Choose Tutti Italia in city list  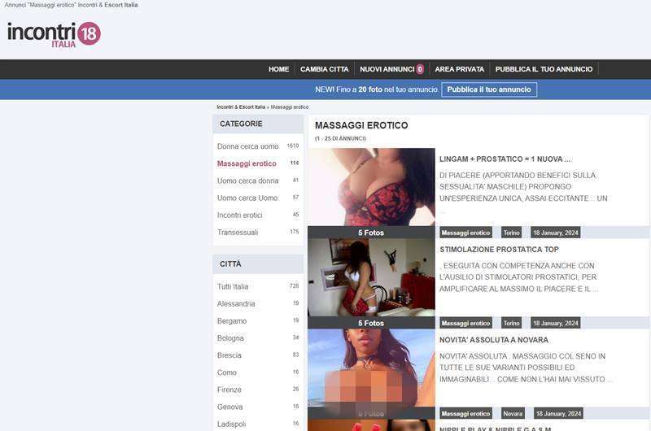233,286
